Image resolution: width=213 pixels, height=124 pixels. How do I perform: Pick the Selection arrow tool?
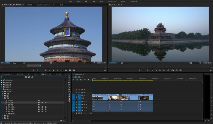pyautogui.click(x=69, y=75)
